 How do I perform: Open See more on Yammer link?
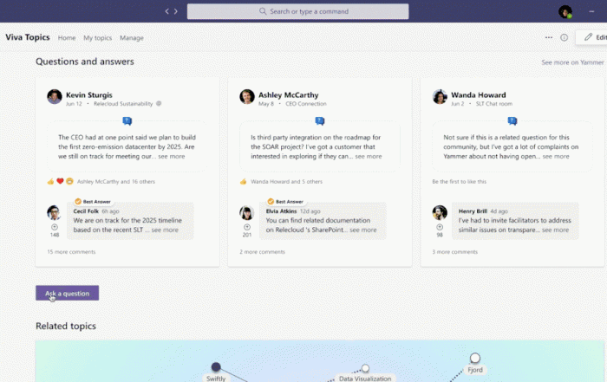(x=572, y=62)
